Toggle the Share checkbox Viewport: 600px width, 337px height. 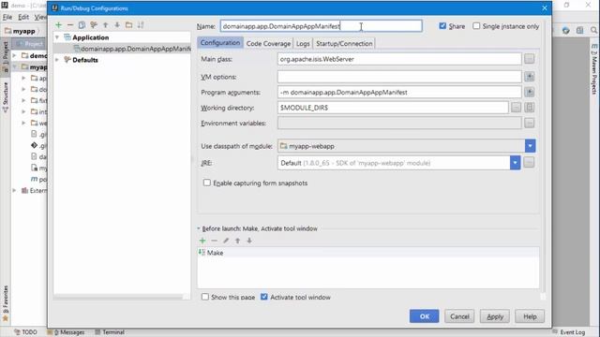coord(442,26)
